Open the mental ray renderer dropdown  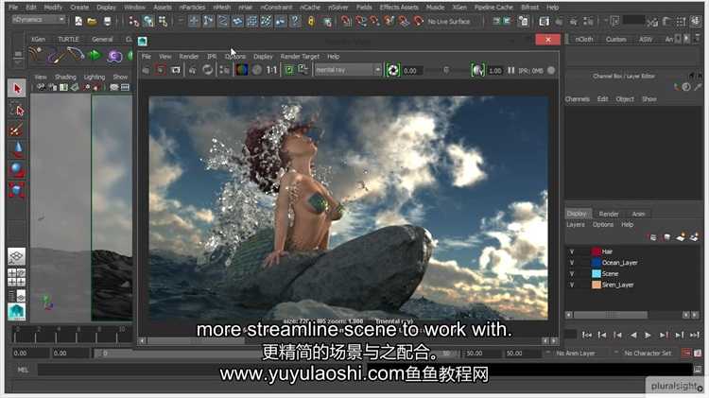347,70
